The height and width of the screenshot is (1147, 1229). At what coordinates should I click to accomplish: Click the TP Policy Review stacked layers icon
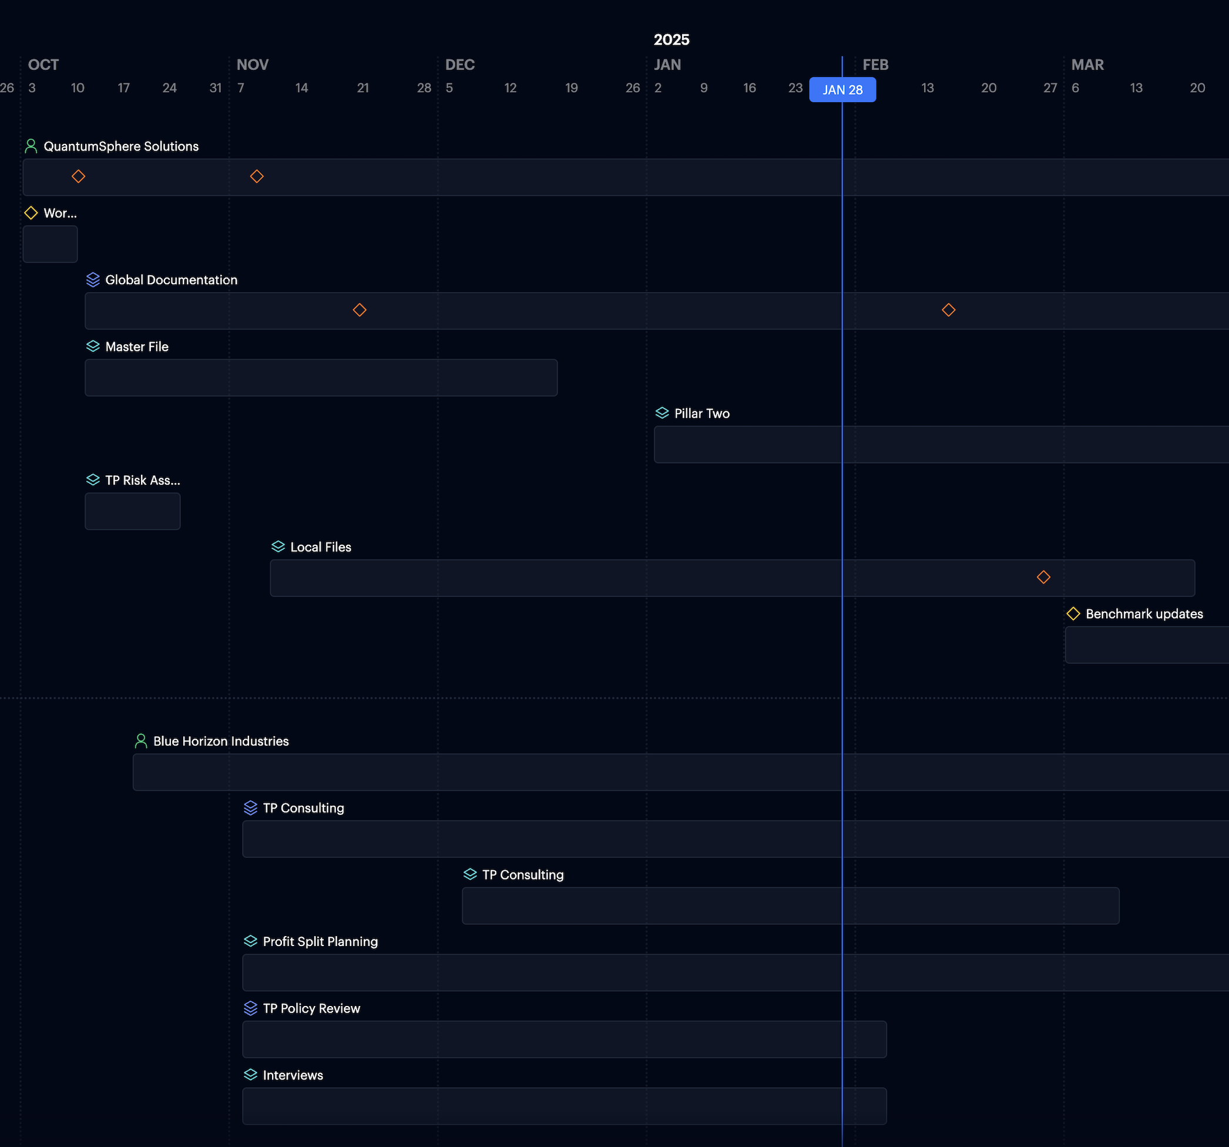(x=250, y=1008)
